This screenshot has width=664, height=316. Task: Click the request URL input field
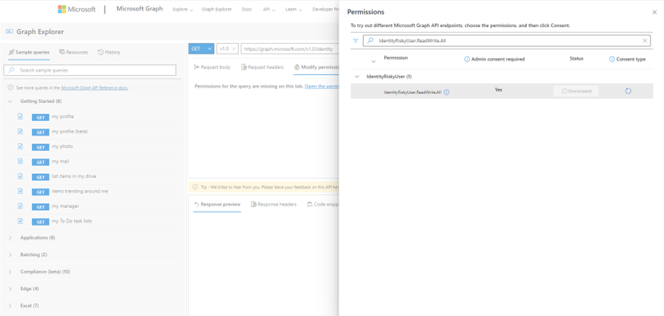click(x=290, y=49)
